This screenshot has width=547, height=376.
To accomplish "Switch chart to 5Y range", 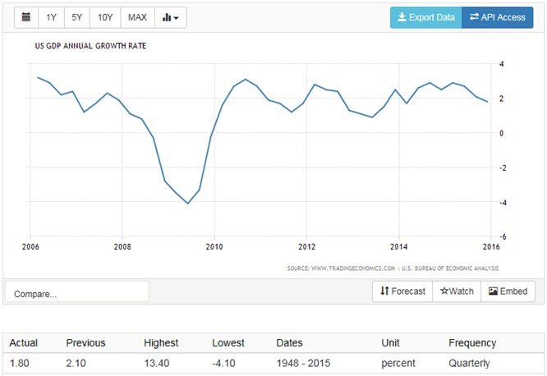I will click(x=77, y=17).
